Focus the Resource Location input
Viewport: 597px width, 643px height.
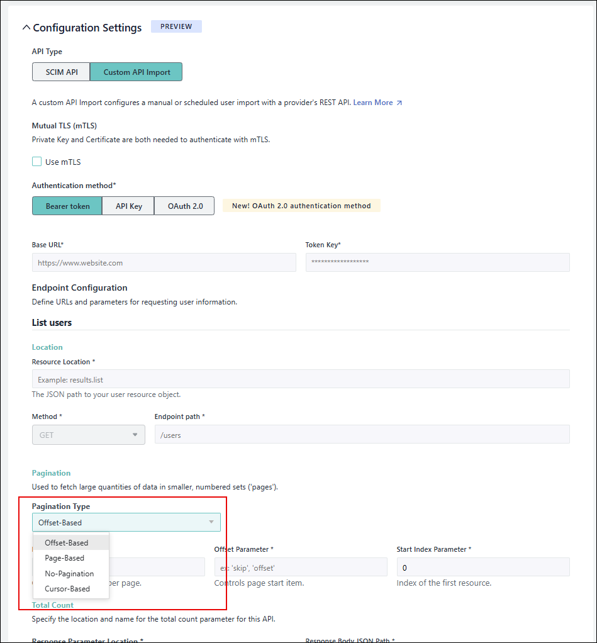click(x=301, y=379)
